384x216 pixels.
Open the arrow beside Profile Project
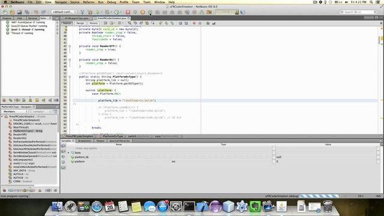(x=121, y=12)
